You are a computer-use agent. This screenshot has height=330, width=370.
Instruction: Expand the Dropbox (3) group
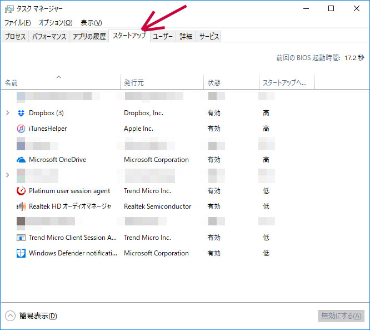point(8,113)
